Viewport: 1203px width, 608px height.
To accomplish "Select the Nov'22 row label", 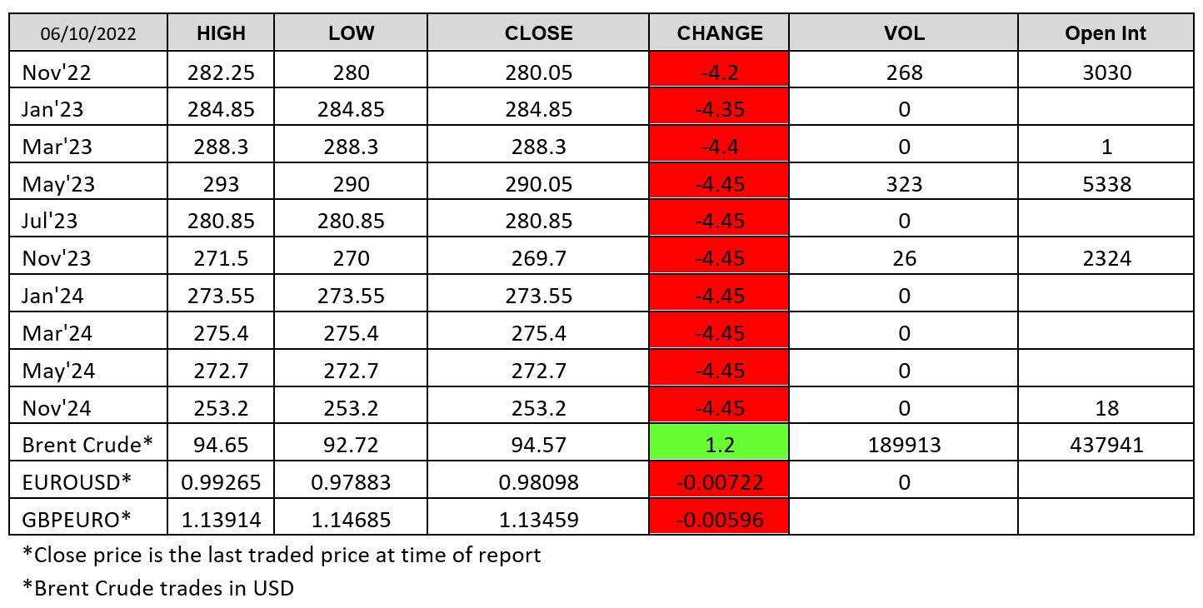I will click(57, 72).
